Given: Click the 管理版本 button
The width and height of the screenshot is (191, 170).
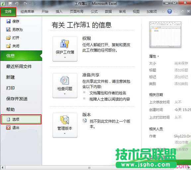Looking at the screenshot, I should pos(65,125).
